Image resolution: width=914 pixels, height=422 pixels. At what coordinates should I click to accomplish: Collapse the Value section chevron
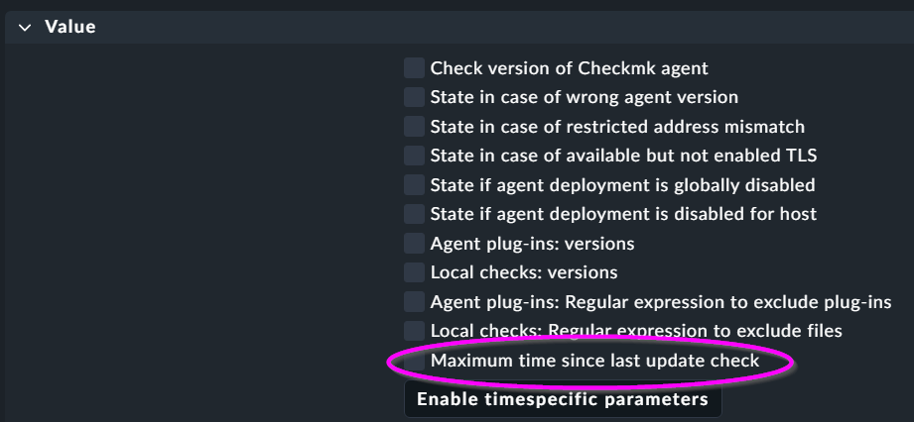click(25, 28)
